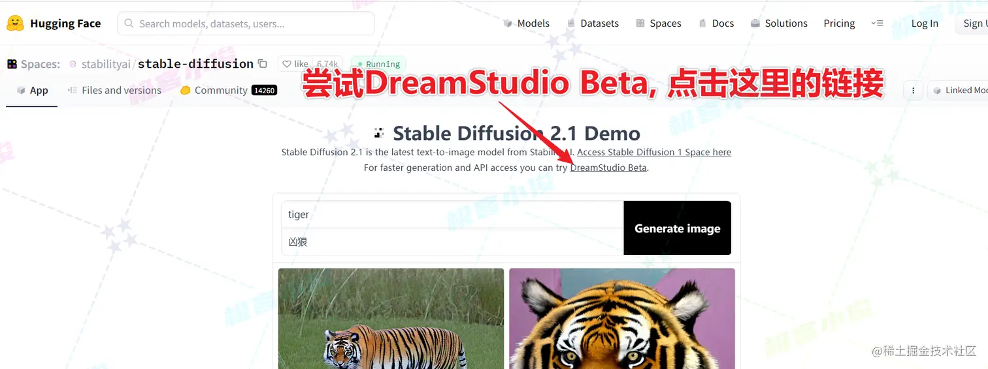Open the DreamStudio Beta link
988x369 pixels.
(x=608, y=168)
